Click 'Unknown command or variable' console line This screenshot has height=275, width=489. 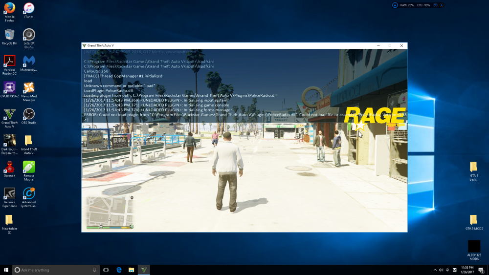pos(119,85)
